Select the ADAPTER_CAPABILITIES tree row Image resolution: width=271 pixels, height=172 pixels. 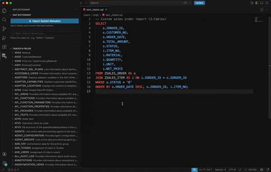(x=45, y=81)
